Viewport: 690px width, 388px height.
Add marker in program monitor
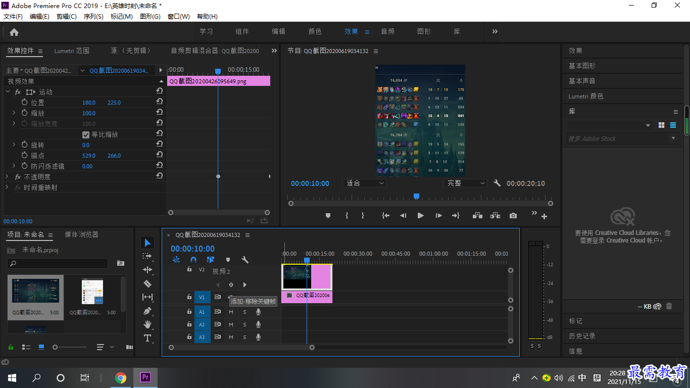(328, 216)
